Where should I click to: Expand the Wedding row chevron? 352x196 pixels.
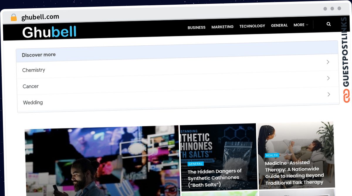pyautogui.click(x=329, y=94)
